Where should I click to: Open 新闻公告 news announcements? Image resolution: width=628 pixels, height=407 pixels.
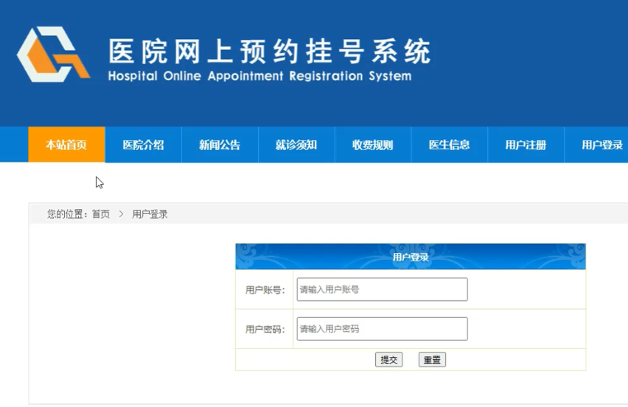[220, 145]
